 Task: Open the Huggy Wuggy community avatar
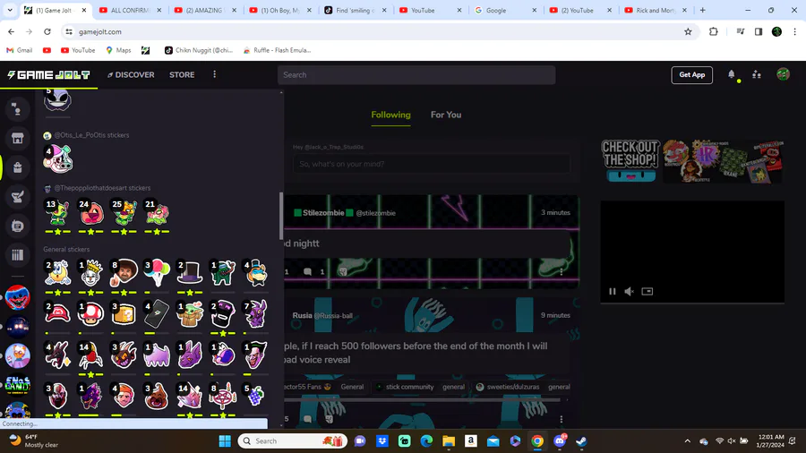[x=18, y=297]
